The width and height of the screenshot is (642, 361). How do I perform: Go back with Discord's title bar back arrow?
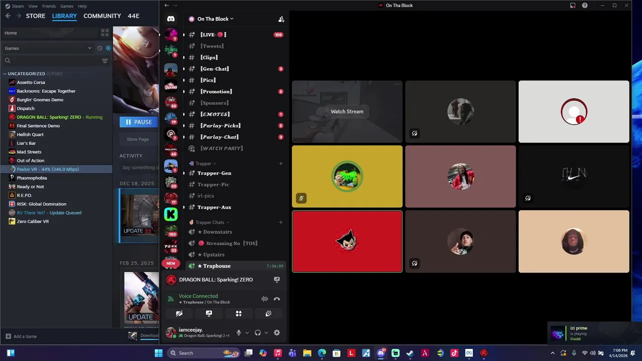[167, 6]
